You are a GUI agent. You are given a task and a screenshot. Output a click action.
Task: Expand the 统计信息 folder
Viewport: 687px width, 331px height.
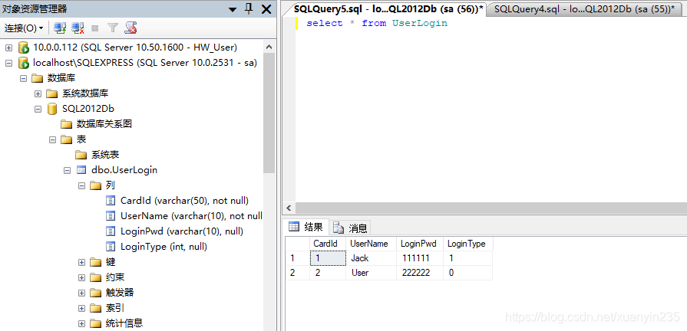coord(81,323)
